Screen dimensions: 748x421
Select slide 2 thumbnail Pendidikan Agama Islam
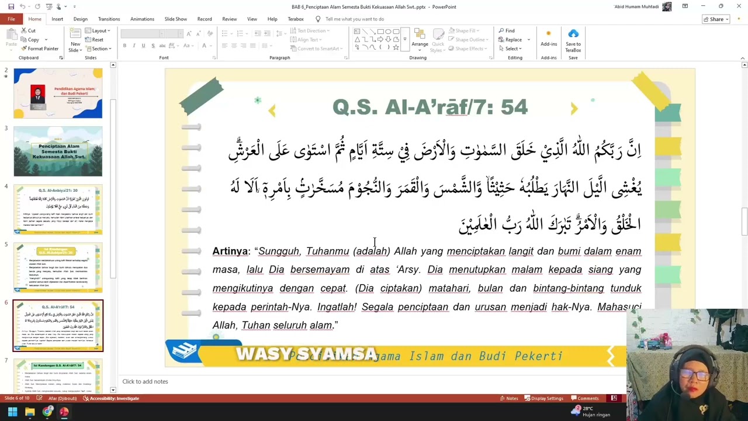[58, 93]
